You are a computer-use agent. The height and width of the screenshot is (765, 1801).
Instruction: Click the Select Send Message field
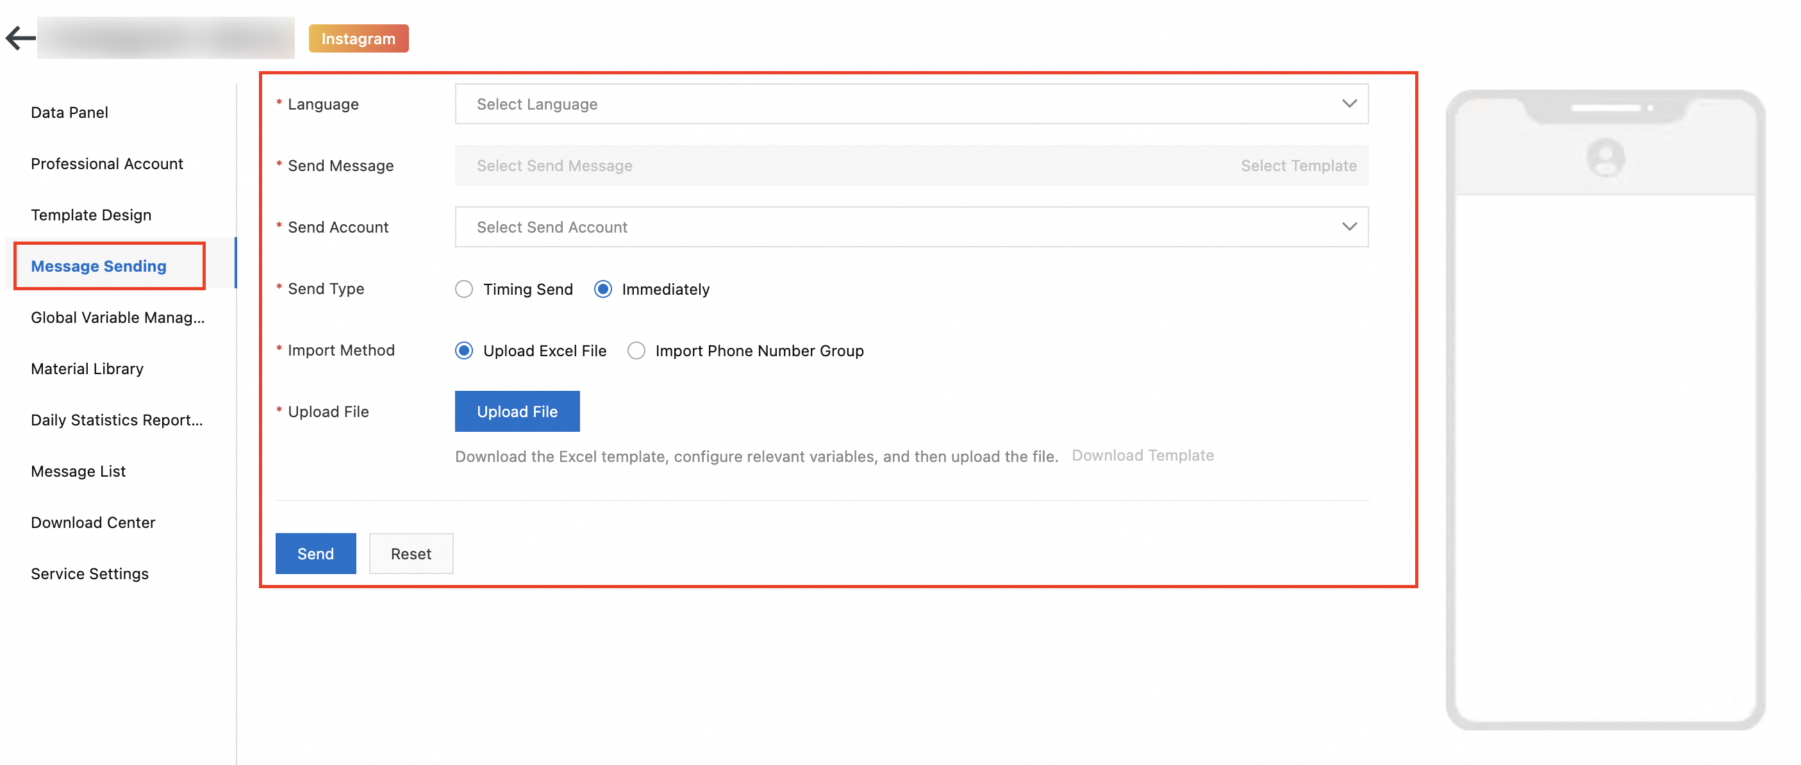(x=839, y=165)
